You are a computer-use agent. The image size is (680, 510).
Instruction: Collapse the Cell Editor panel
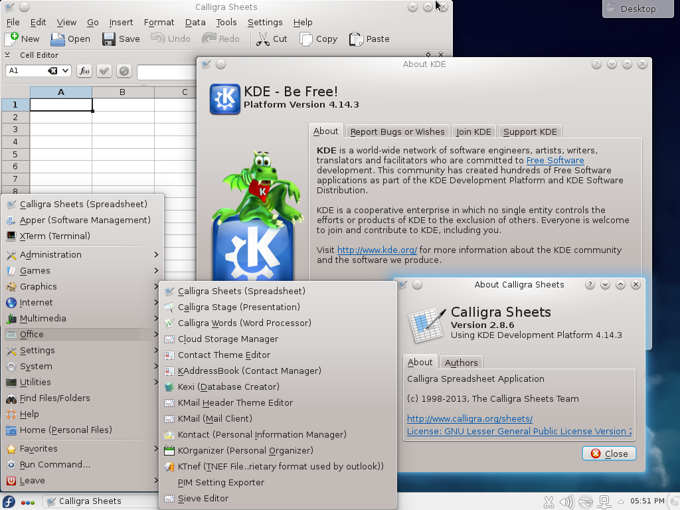point(7,55)
